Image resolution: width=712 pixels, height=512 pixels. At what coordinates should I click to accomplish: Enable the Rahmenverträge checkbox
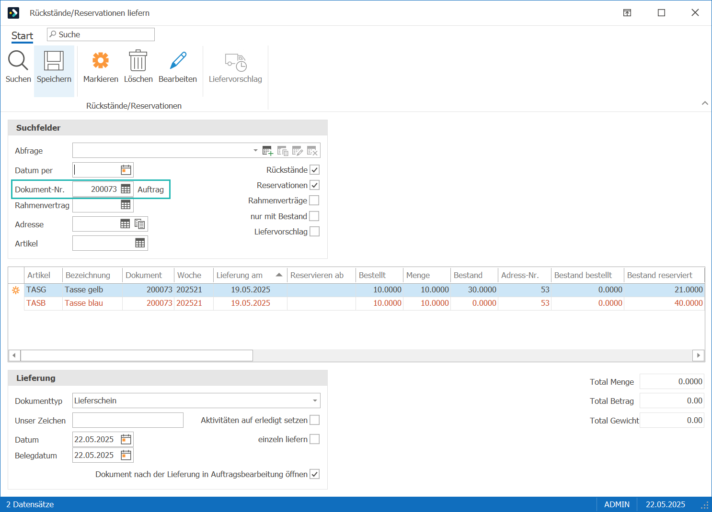(314, 200)
